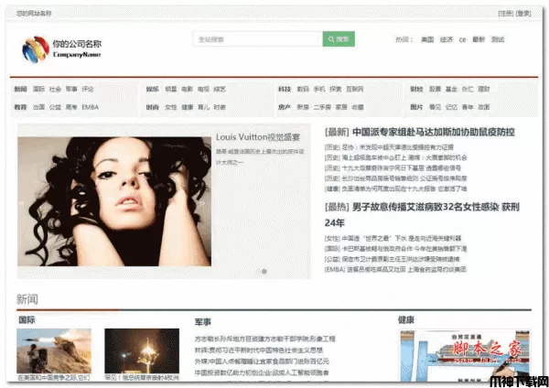Open the 新闻 navigation category
Viewport: 549px width, 388px height.
click(x=20, y=89)
